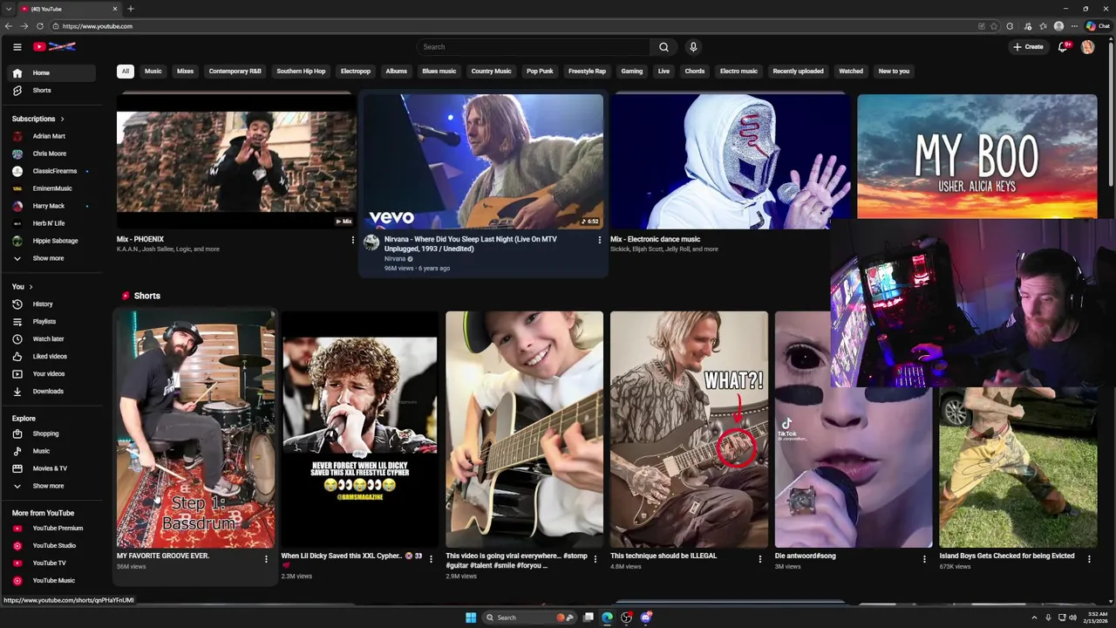Open Hippie Sabotage subscription channel
The width and height of the screenshot is (1116, 628).
pyautogui.click(x=50, y=241)
